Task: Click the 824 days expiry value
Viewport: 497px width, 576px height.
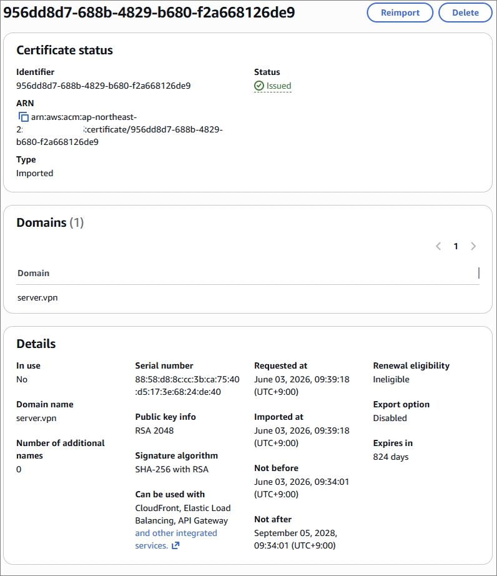Action: [391, 457]
